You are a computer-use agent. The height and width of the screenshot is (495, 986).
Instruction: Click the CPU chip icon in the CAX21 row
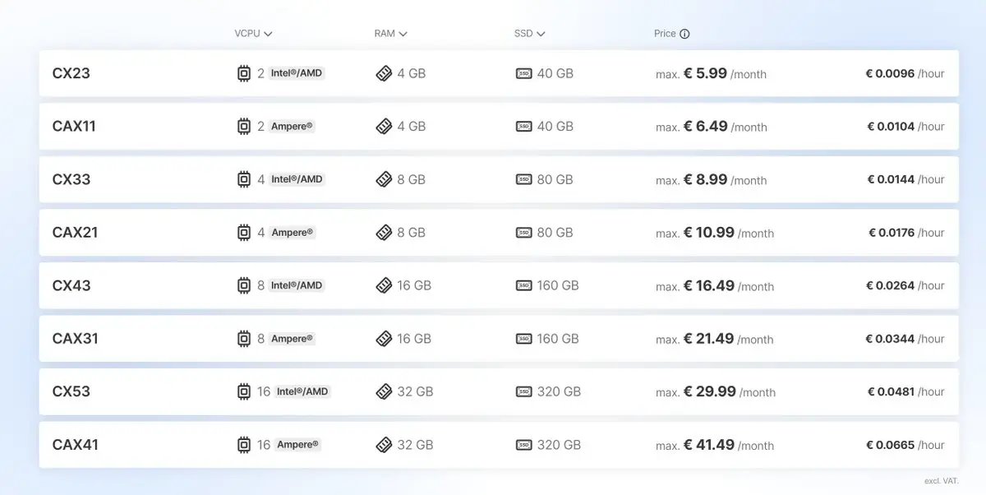(x=244, y=233)
